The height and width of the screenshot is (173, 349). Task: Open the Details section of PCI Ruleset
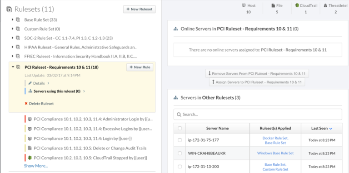39,83
